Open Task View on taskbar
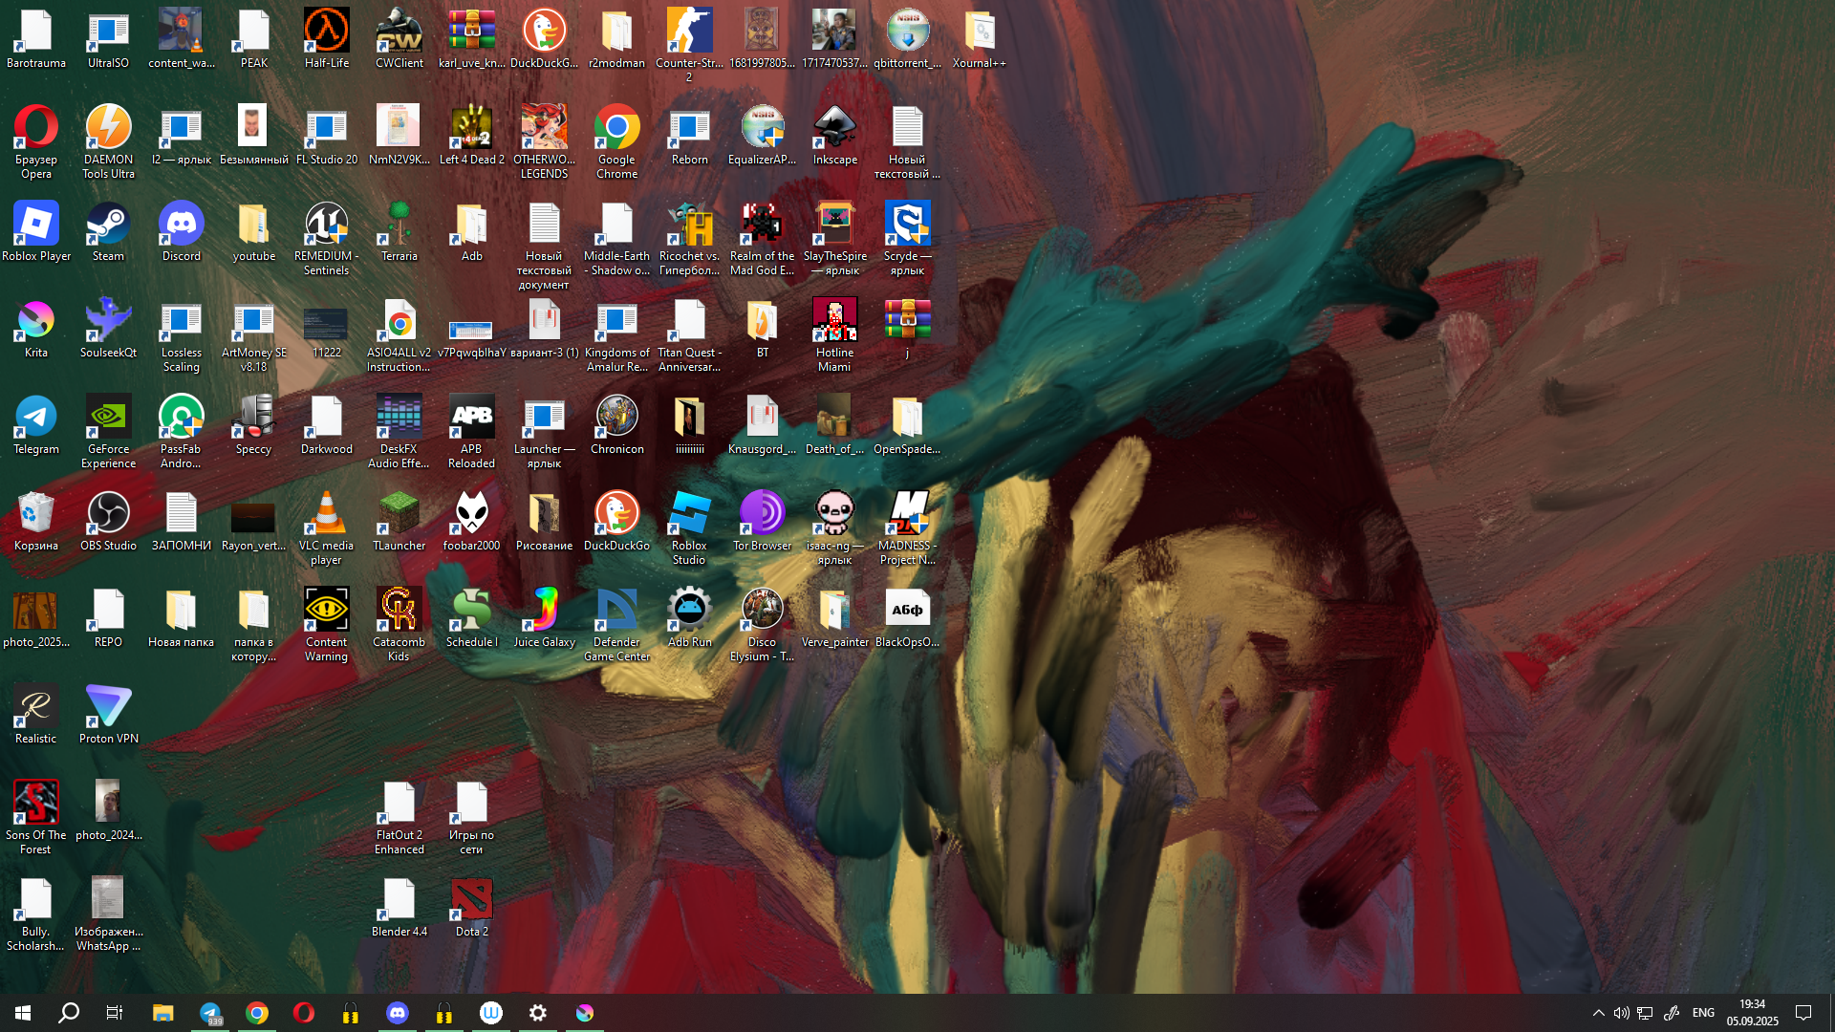The image size is (1835, 1032). pos(115,1013)
